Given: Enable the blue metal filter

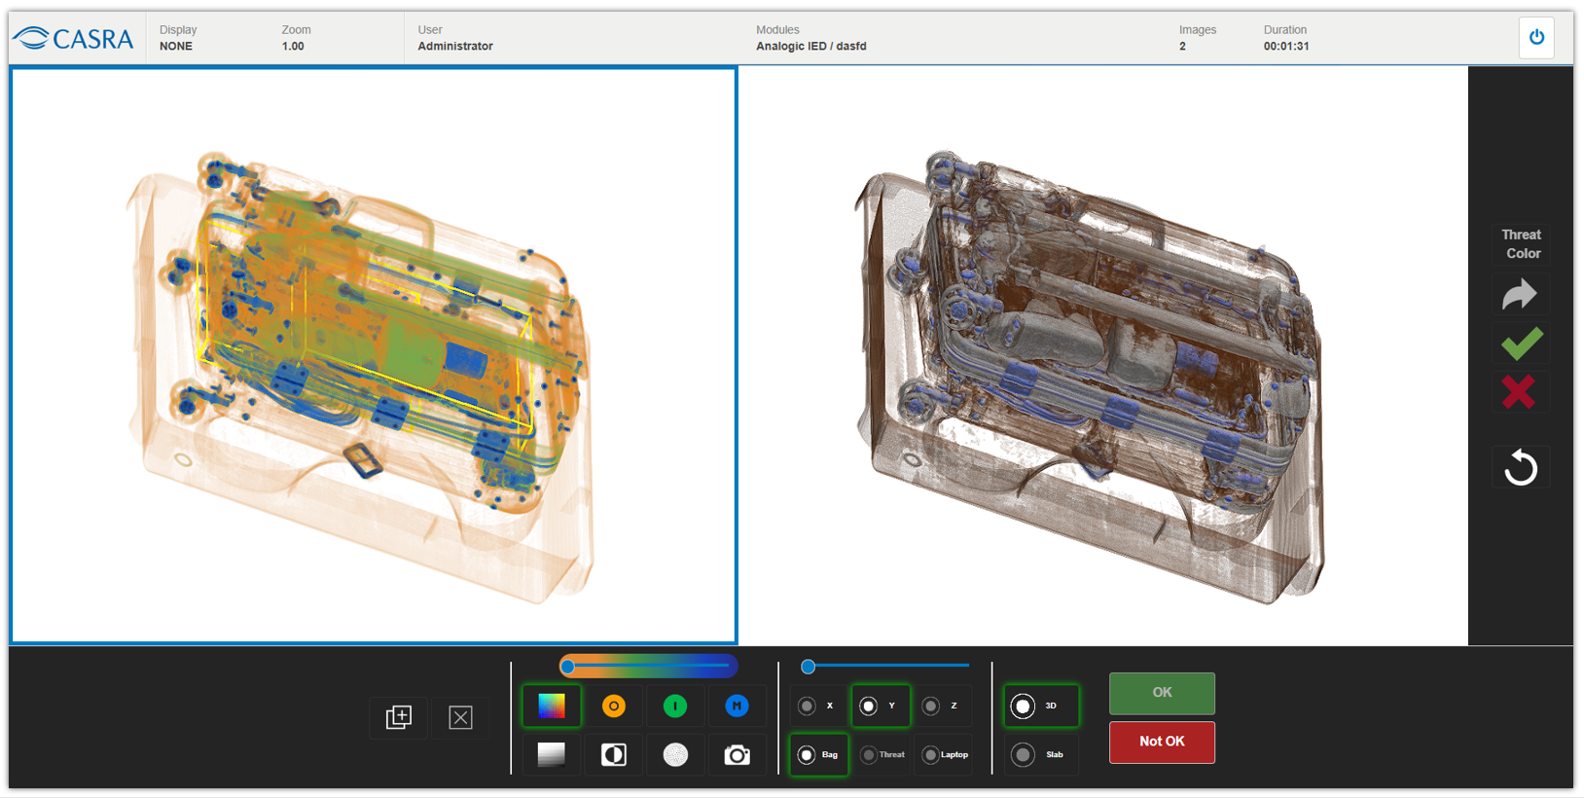Looking at the screenshot, I should (x=737, y=706).
